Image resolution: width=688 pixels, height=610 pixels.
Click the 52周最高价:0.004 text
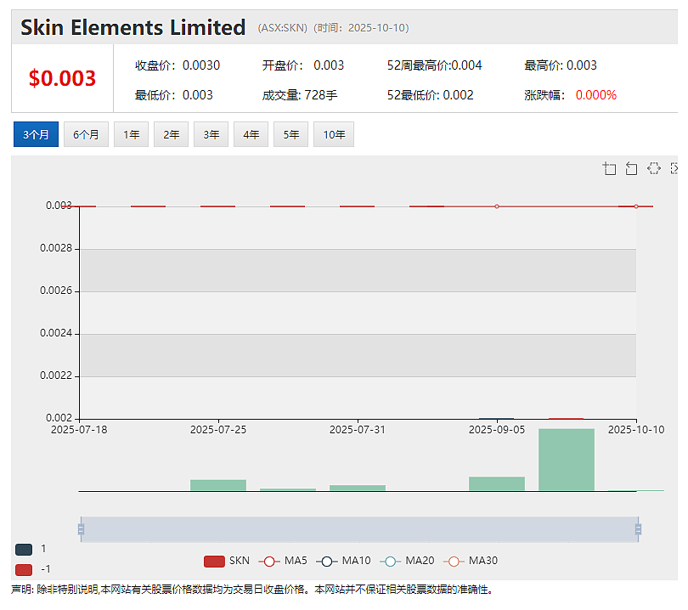point(434,65)
